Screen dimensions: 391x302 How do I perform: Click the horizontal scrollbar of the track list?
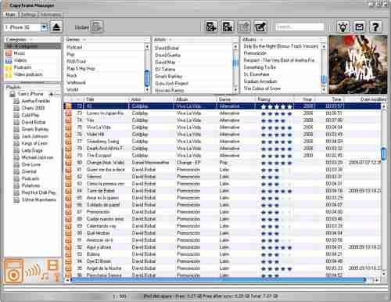[217, 280]
